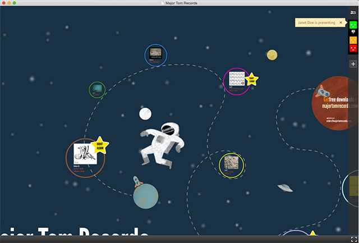
Task: Click the white moon above astronaut
Action: click(145, 114)
